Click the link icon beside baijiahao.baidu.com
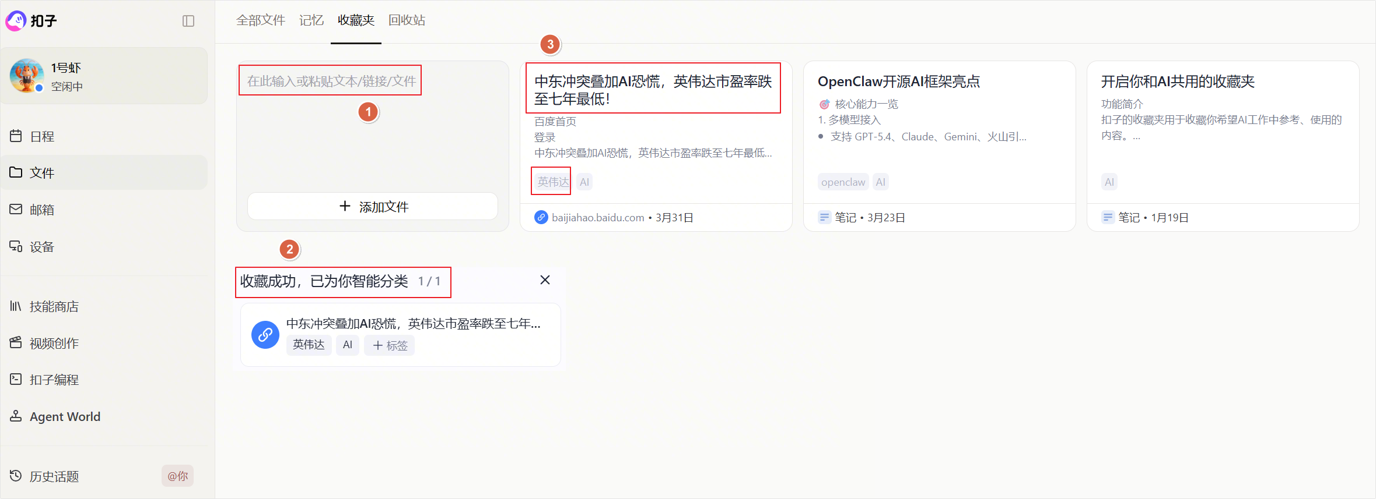 coord(541,217)
